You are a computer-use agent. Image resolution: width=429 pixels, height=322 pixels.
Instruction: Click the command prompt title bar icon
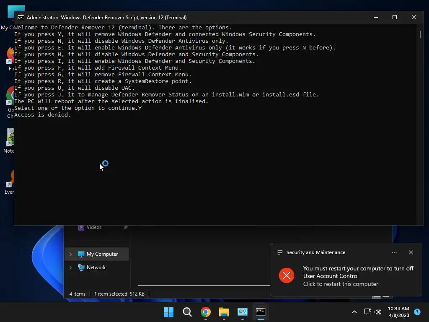(21, 18)
